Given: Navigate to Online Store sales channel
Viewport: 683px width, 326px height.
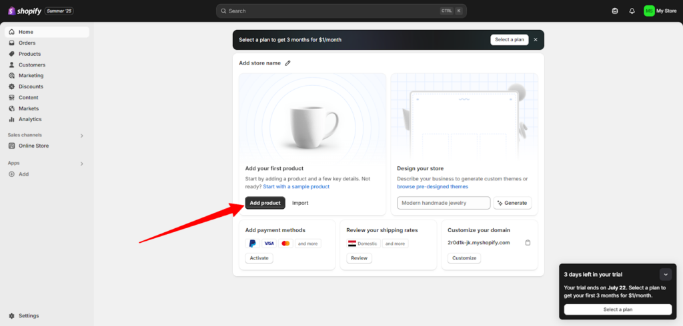Looking at the screenshot, I should coord(33,146).
